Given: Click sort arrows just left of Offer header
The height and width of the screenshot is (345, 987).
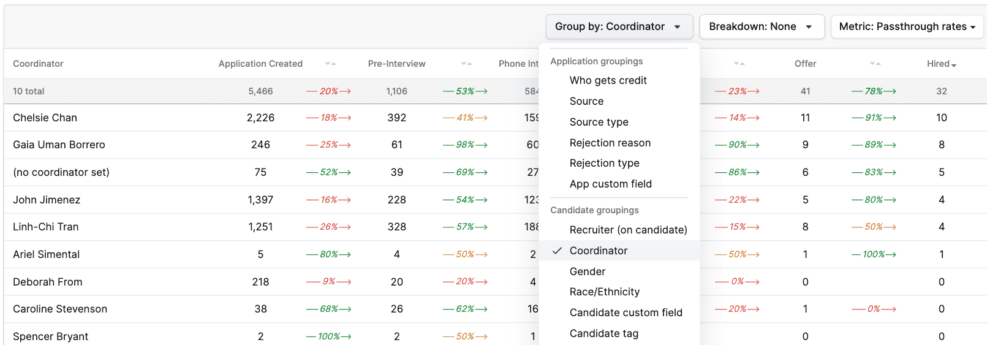Looking at the screenshot, I should pyautogui.click(x=739, y=64).
